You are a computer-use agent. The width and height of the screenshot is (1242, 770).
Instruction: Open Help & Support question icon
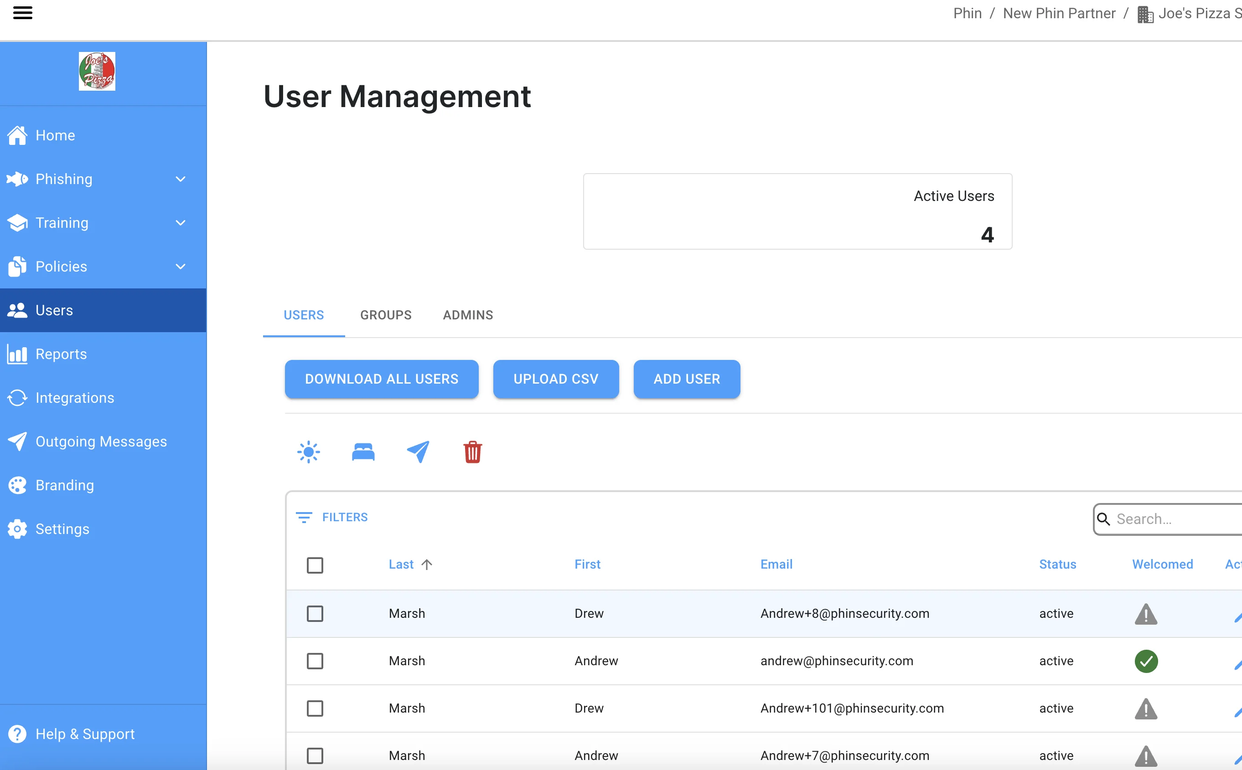[17, 734]
